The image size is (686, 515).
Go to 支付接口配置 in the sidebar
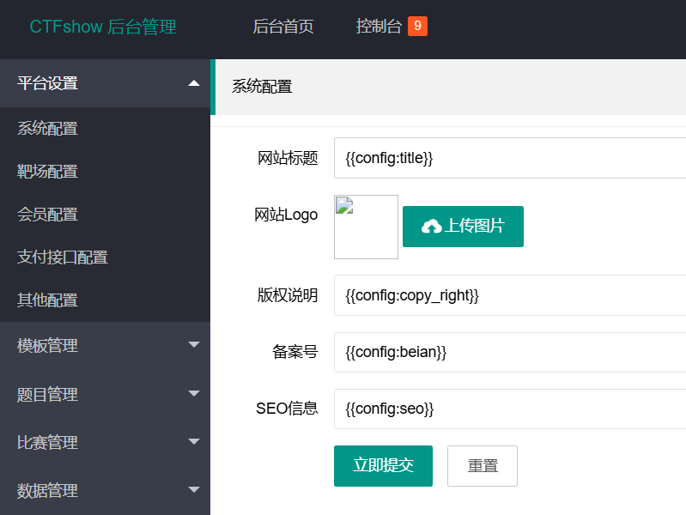click(63, 257)
